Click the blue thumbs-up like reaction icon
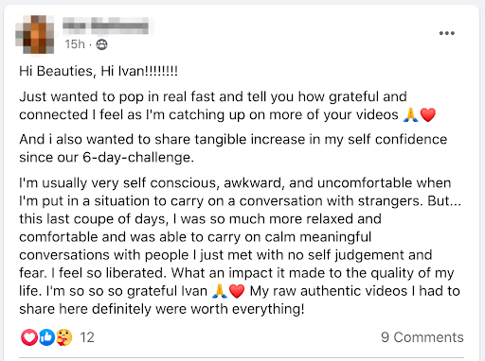The height and width of the screenshot is (361, 485). [46, 337]
